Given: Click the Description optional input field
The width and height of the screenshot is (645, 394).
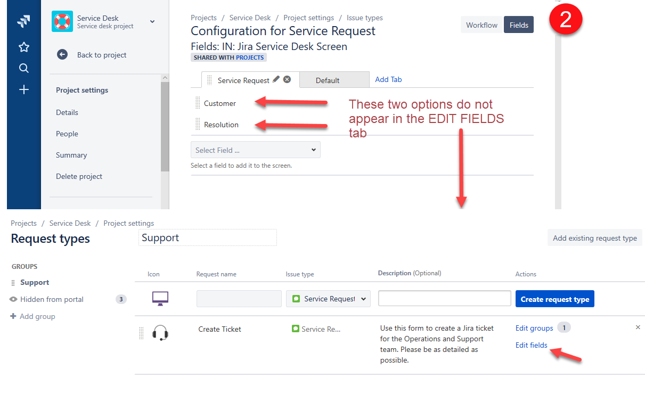Looking at the screenshot, I should 445,298.
